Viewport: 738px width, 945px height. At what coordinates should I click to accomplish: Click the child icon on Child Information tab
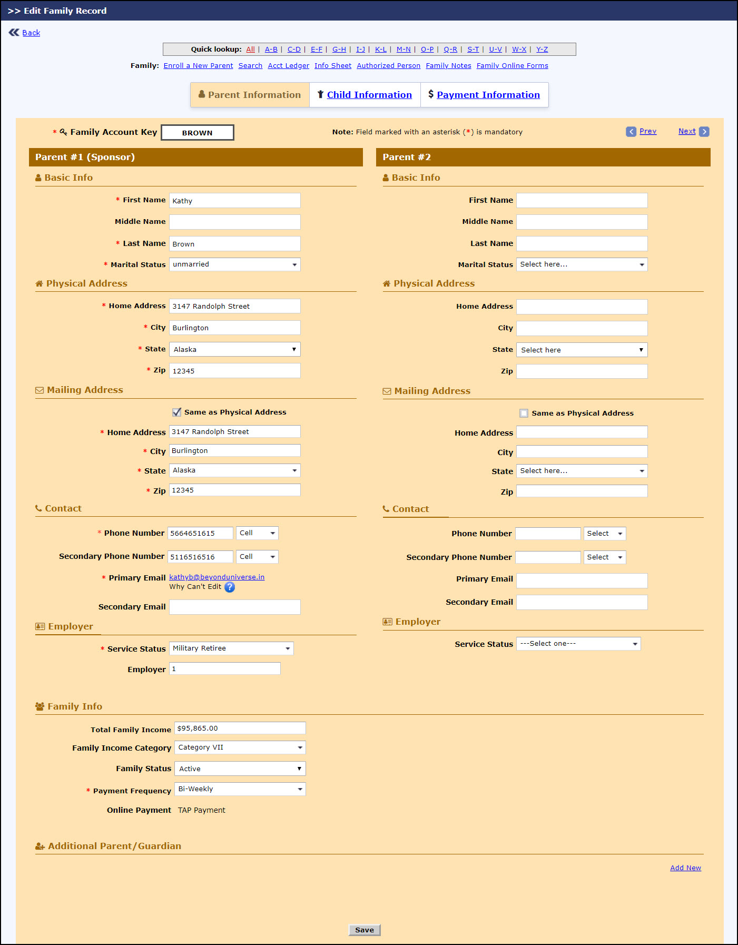point(320,94)
